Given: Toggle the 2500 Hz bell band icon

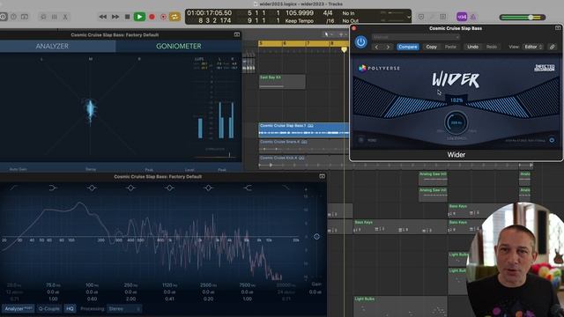Looking at the screenshot, I should pyautogui.click(x=208, y=188).
